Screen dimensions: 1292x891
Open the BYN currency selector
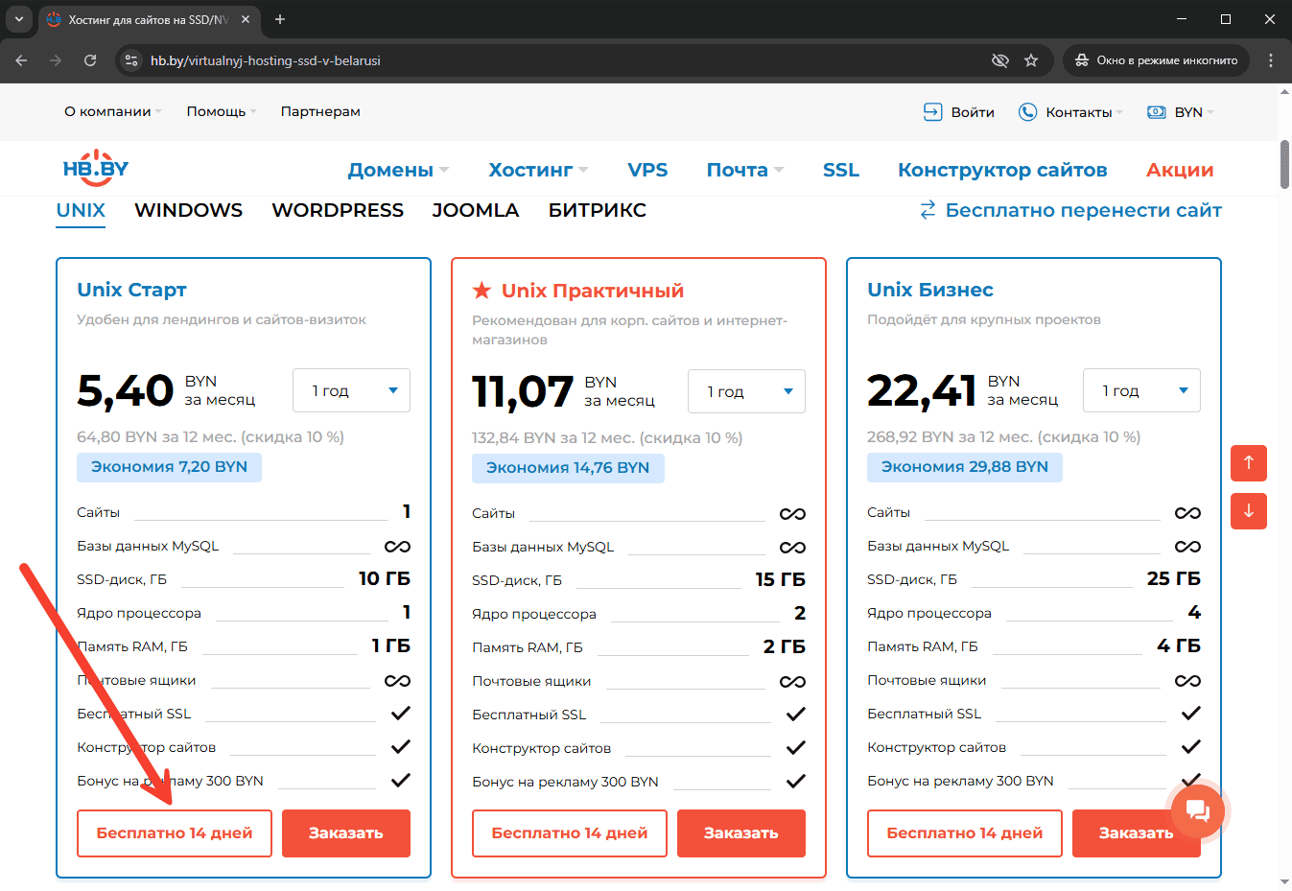pyautogui.click(x=1181, y=112)
